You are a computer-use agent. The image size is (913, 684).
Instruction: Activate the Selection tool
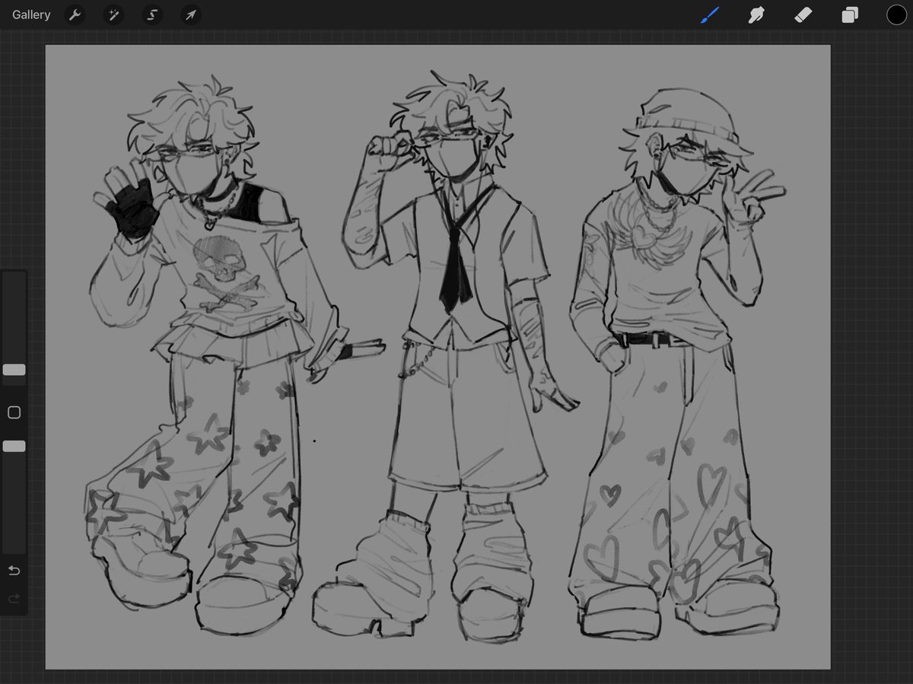click(152, 15)
